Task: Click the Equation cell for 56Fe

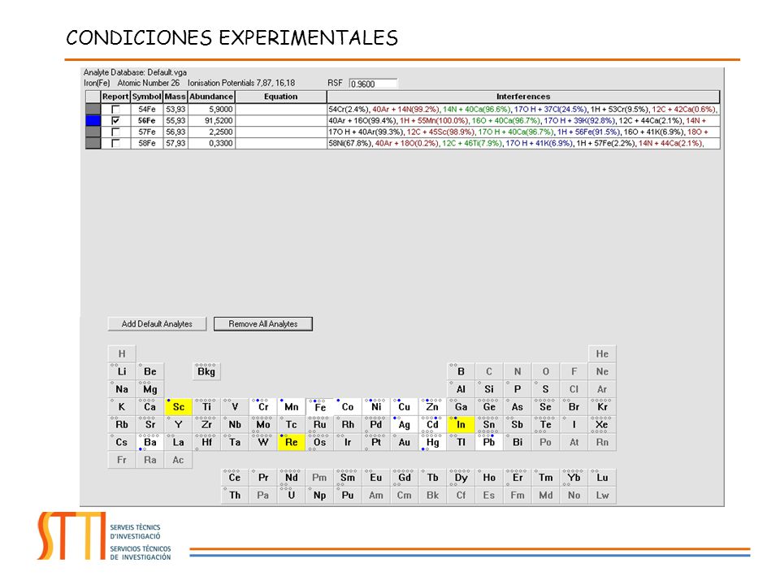Action: (x=280, y=120)
